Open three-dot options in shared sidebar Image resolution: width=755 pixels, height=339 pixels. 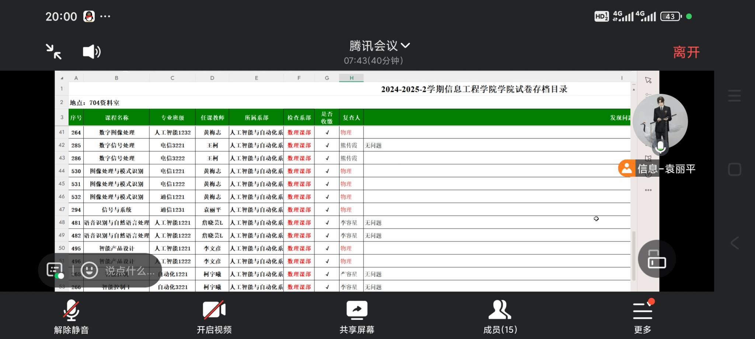pos(648,190)
